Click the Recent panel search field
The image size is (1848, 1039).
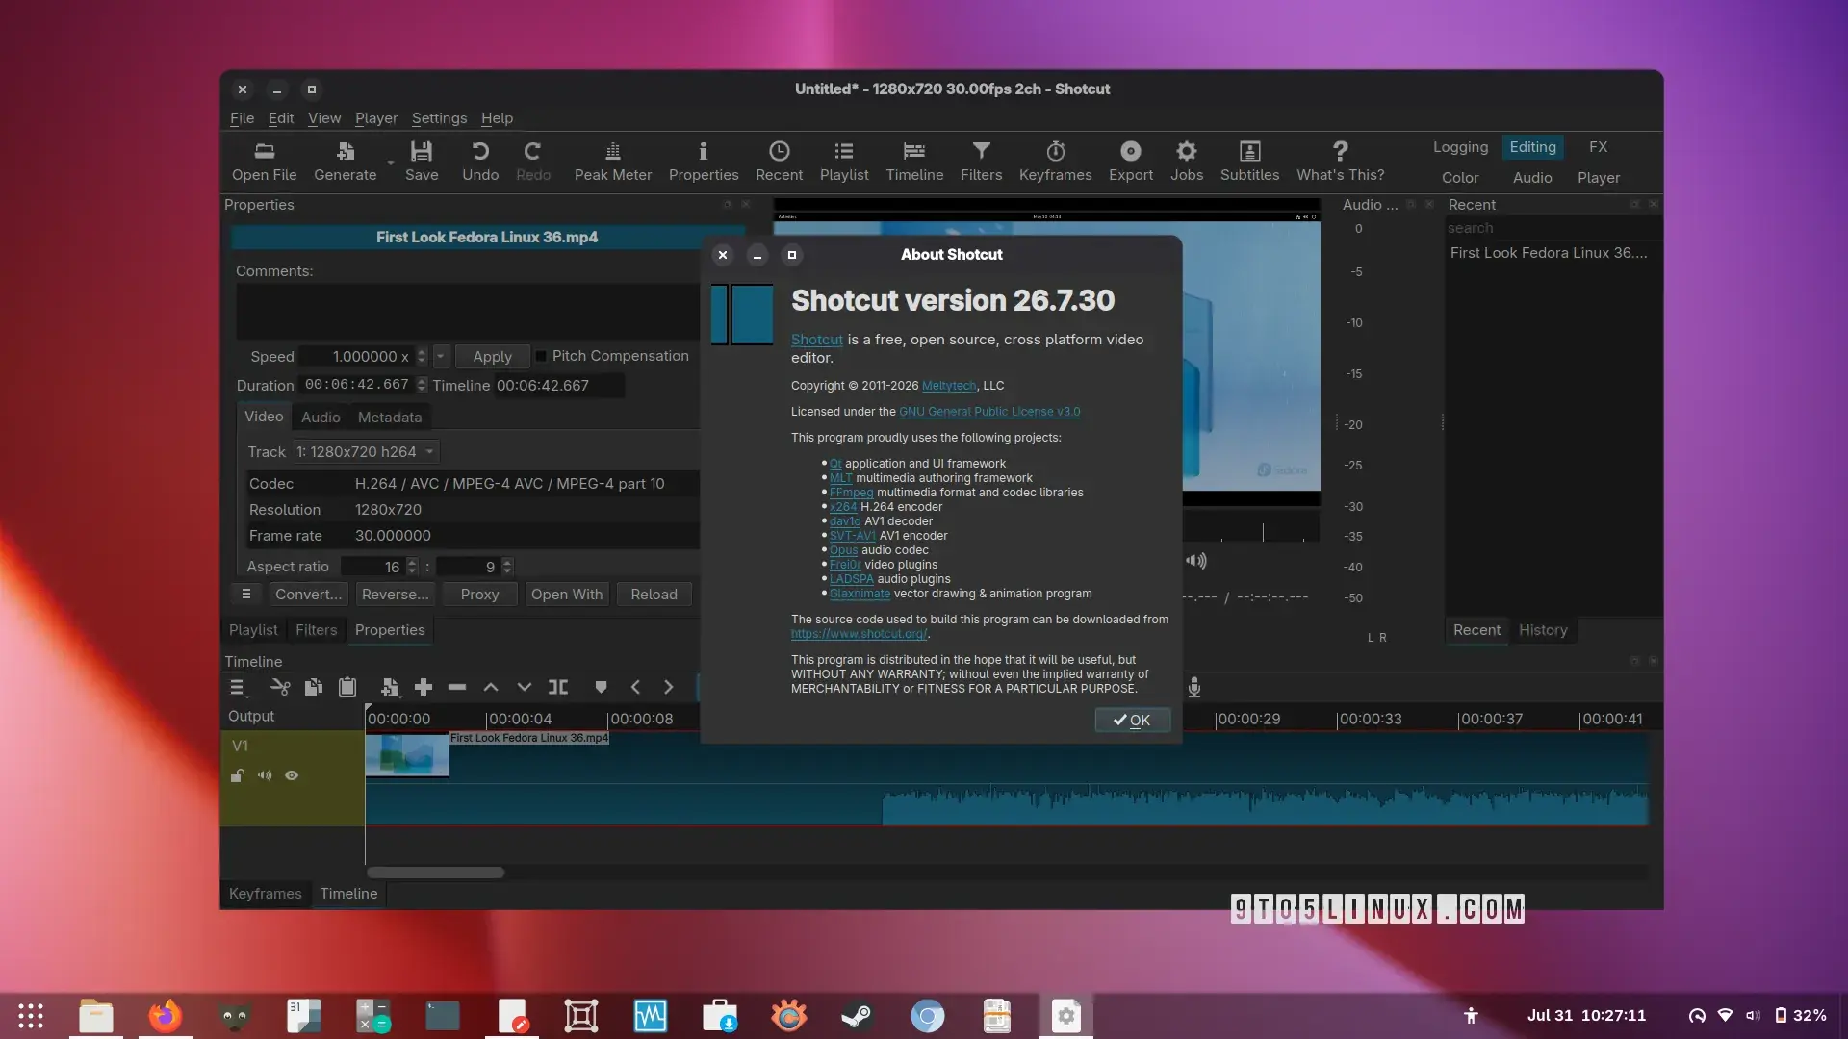click(1552, 228)
